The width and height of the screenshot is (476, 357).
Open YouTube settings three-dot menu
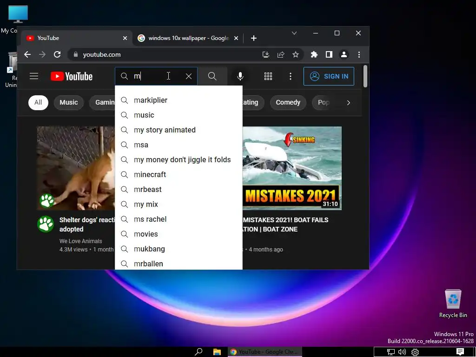click(x=291, y=76)
